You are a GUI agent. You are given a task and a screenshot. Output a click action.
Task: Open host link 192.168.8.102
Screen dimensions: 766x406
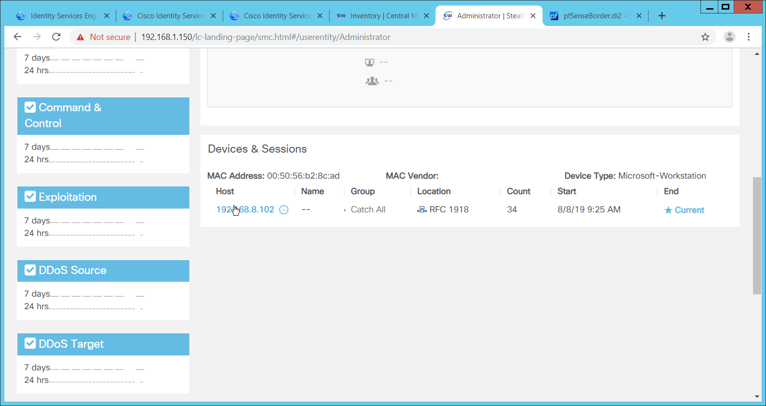[245, 210]
